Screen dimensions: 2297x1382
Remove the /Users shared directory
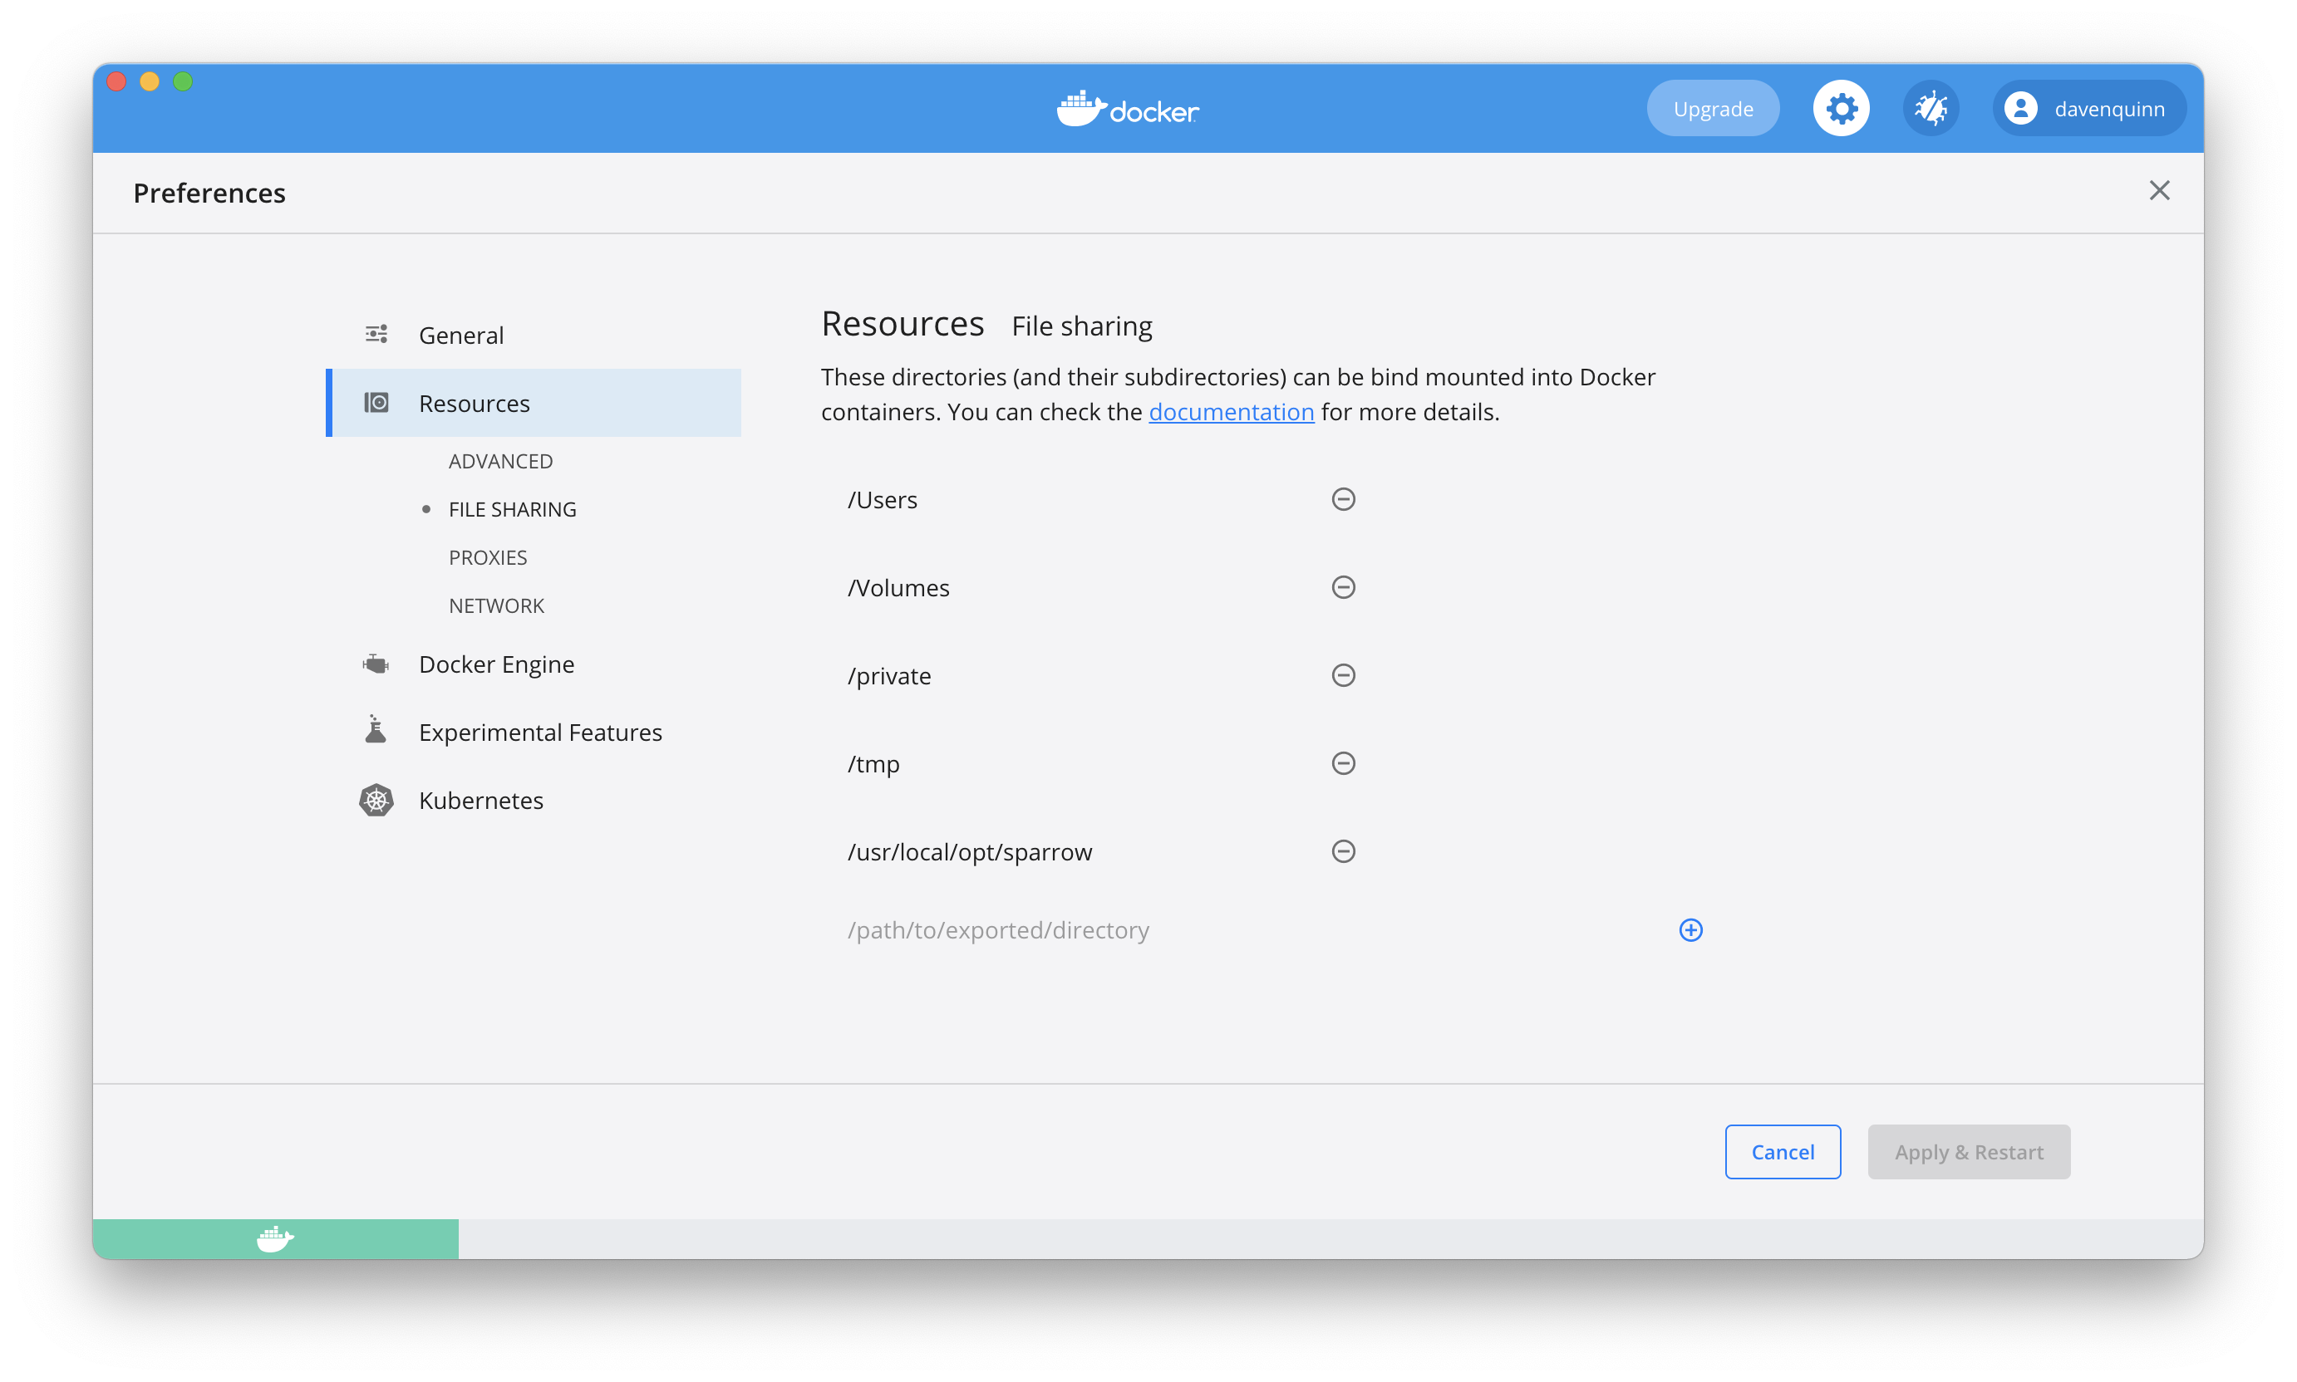coord(1343,499)
